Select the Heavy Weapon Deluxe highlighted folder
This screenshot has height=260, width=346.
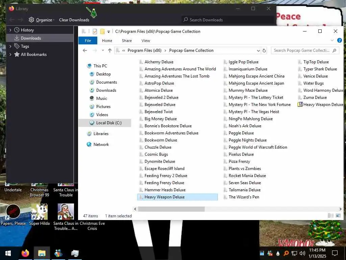tap(177, 197)
